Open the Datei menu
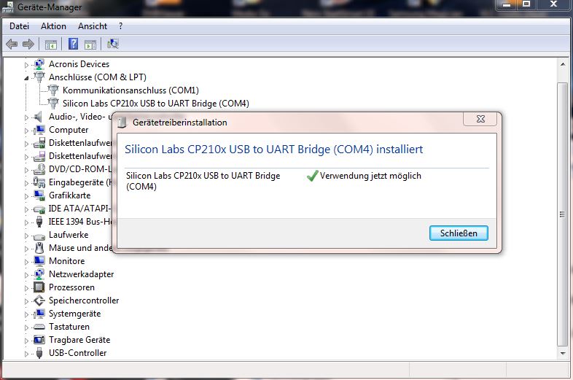This screenshot has height=380, width=573. point(20,26)
